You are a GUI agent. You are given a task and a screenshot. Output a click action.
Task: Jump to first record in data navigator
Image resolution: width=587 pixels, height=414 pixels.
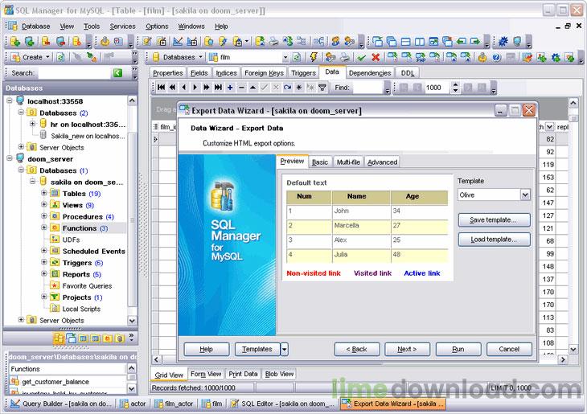(161, 87)
